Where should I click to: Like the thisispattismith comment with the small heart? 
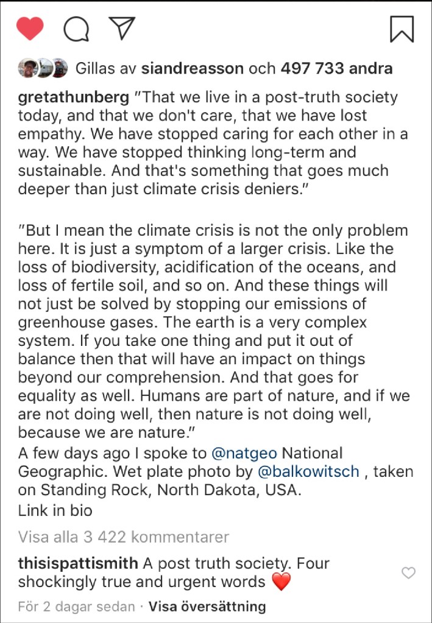point(409,572)
